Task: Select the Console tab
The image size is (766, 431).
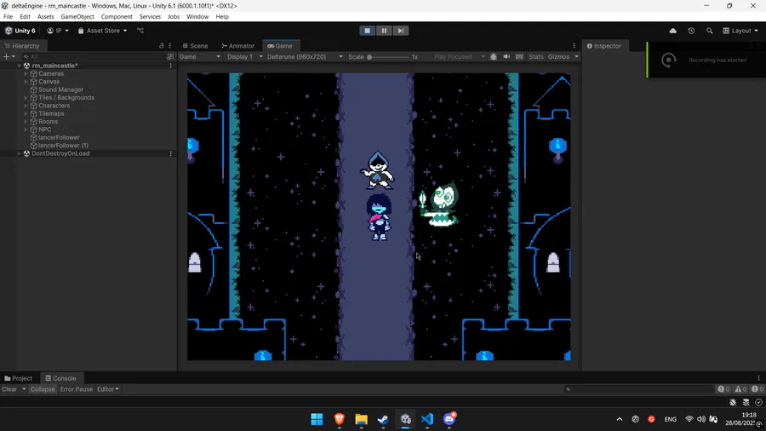Action: coord(60,378)
